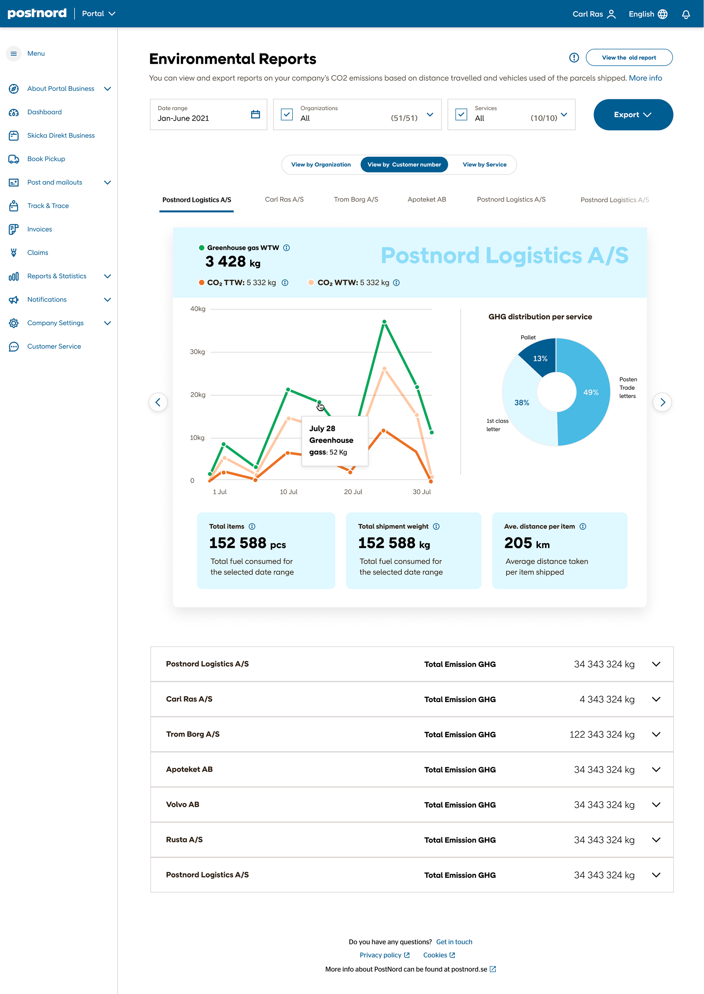This screenshot has height=994, width=704.
Task: Switch to View by Service
Action: click(484, 165)
